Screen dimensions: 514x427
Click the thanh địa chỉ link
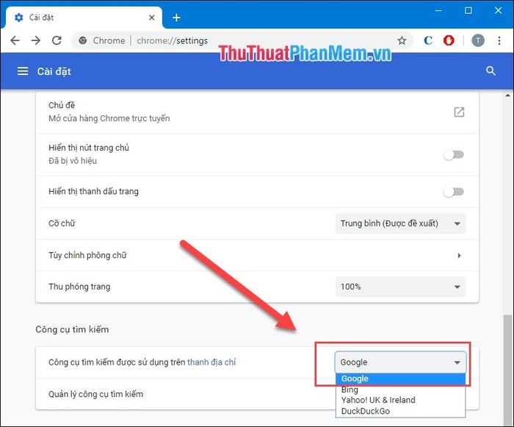tap(211, 362)
